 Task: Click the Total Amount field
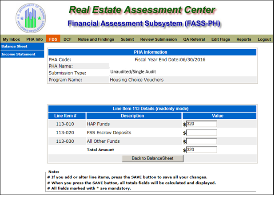[201, 150]
